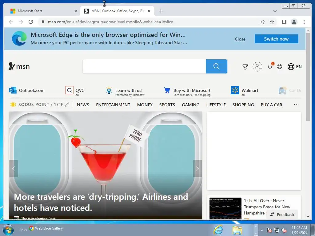Click the taskbar clock showing 11:02 AM

299,230
